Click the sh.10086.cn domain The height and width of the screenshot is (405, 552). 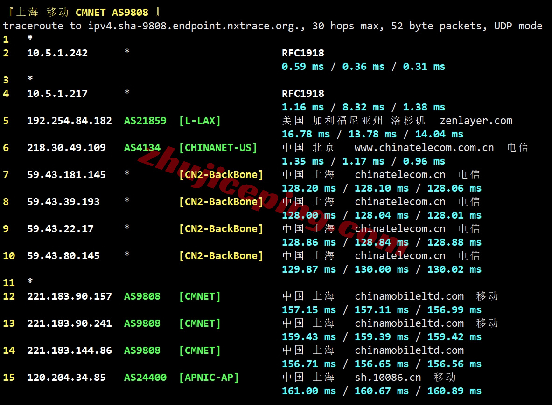click(388, 378)
